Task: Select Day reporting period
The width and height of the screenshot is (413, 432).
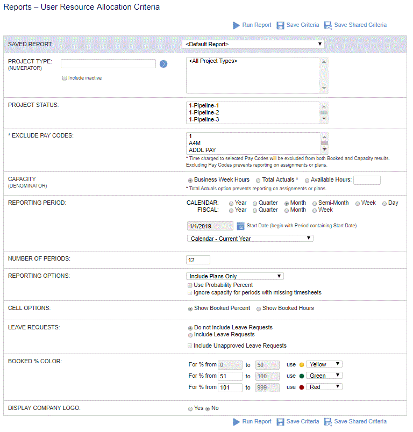Action: tap(384, 203)
